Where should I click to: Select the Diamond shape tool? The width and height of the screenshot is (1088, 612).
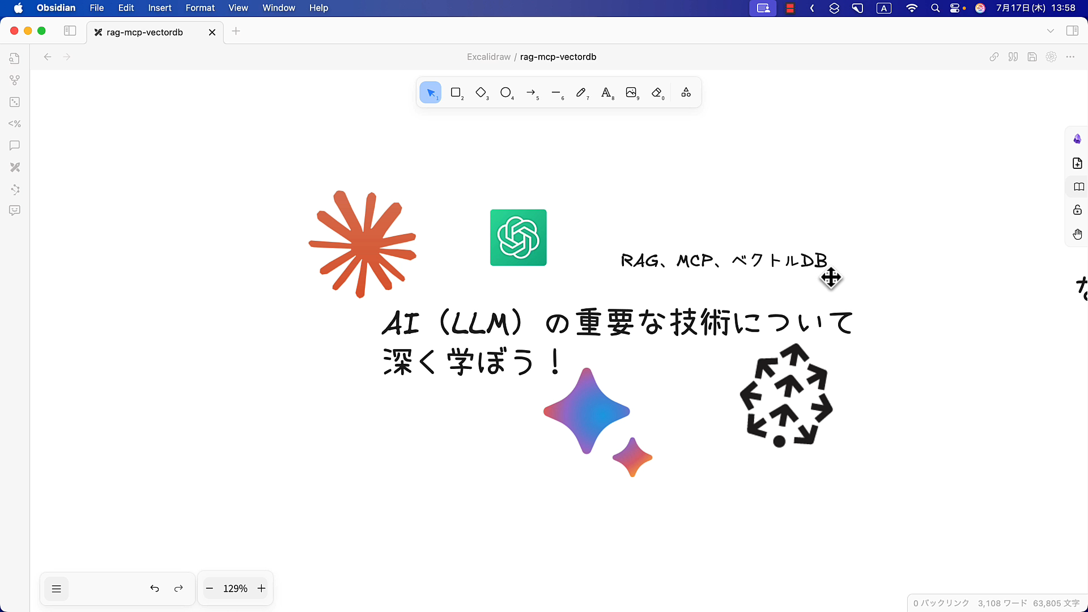click(481, 92)
